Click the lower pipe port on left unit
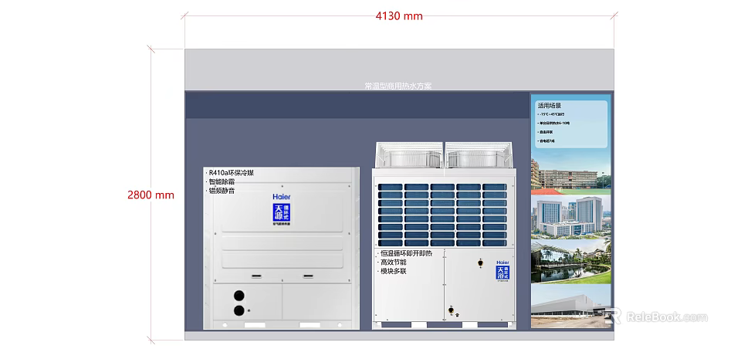 (239, 310)
